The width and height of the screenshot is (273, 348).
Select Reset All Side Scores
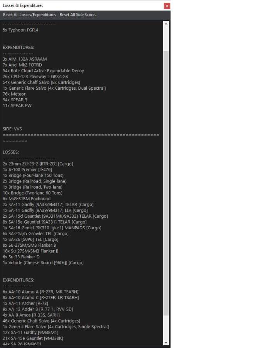(x=78, y=15)
